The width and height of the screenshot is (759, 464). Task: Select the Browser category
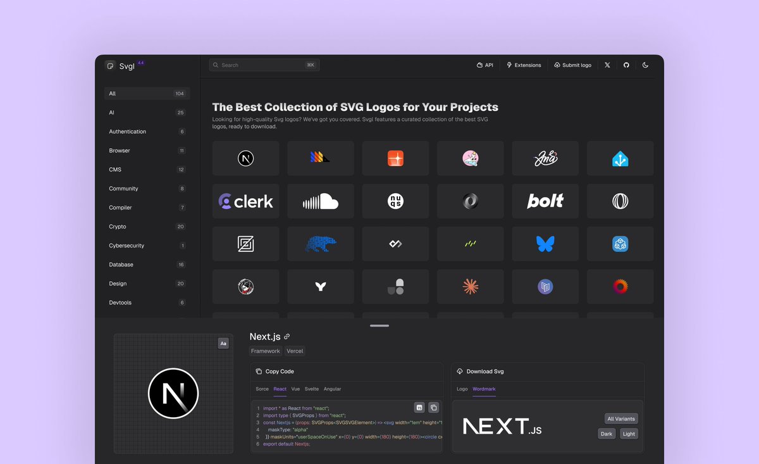[147, 151]
